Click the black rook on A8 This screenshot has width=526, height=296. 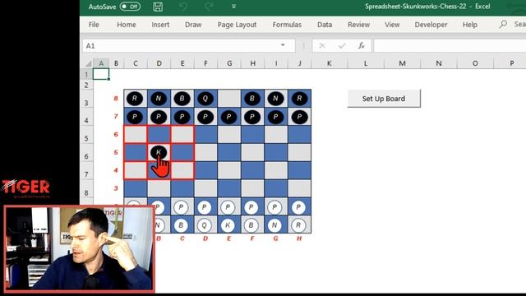[135, 99]
